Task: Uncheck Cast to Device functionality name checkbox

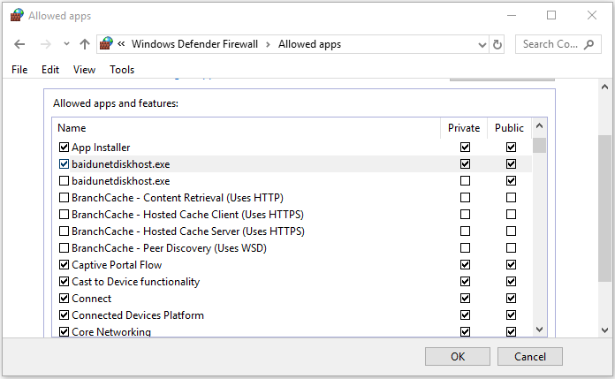Action: click(64, 282)
